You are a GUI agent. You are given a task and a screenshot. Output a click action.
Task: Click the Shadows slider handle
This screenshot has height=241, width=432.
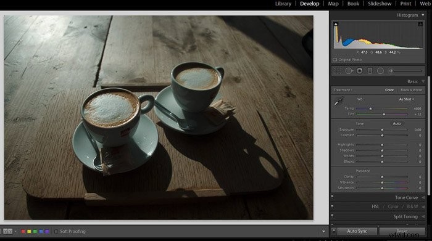pos(382,150)
